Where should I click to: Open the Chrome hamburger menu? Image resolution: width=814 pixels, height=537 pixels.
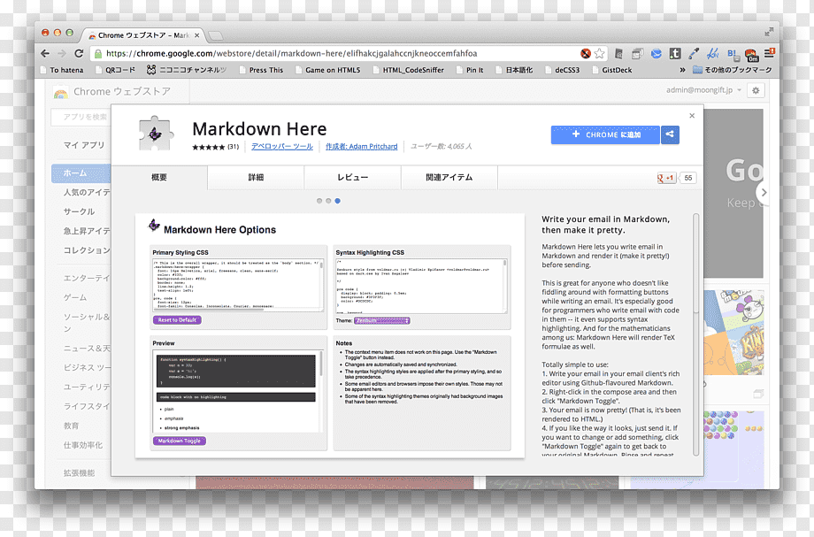[x=770, y=53]
